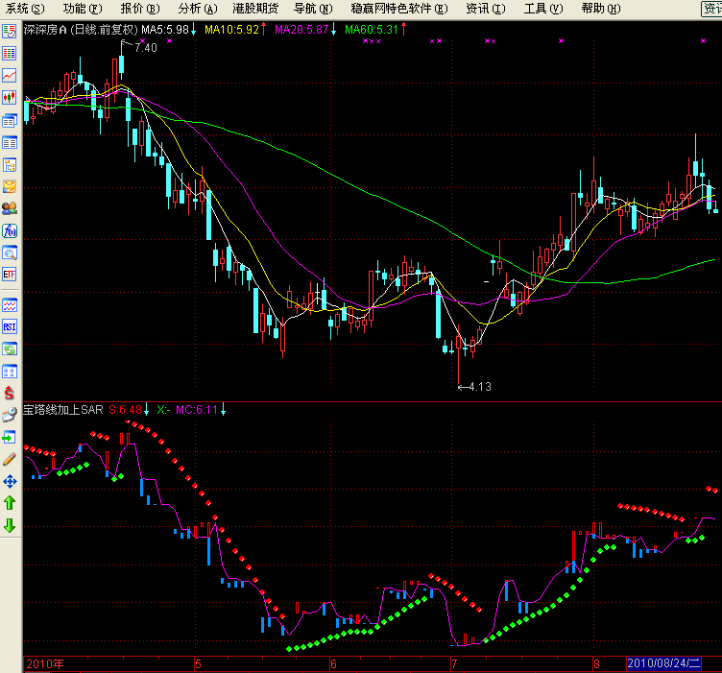Image resolution: width=722 pixels, height=673 pixels.
Task: Open the 港股期货 menu
Action: (x=252, y=9)
